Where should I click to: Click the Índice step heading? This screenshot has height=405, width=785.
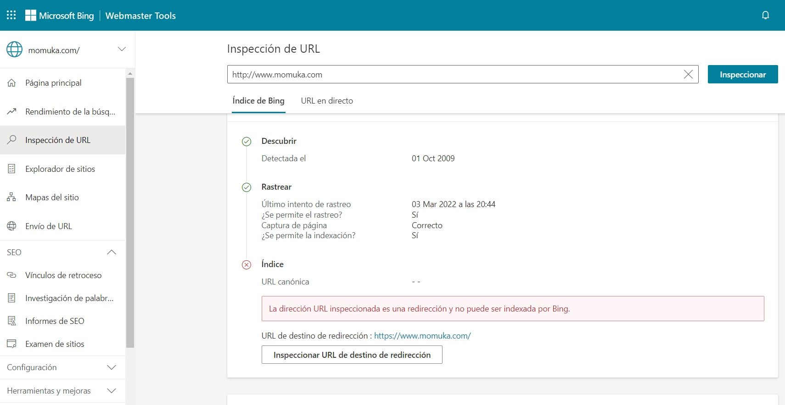tap(273, 264)
